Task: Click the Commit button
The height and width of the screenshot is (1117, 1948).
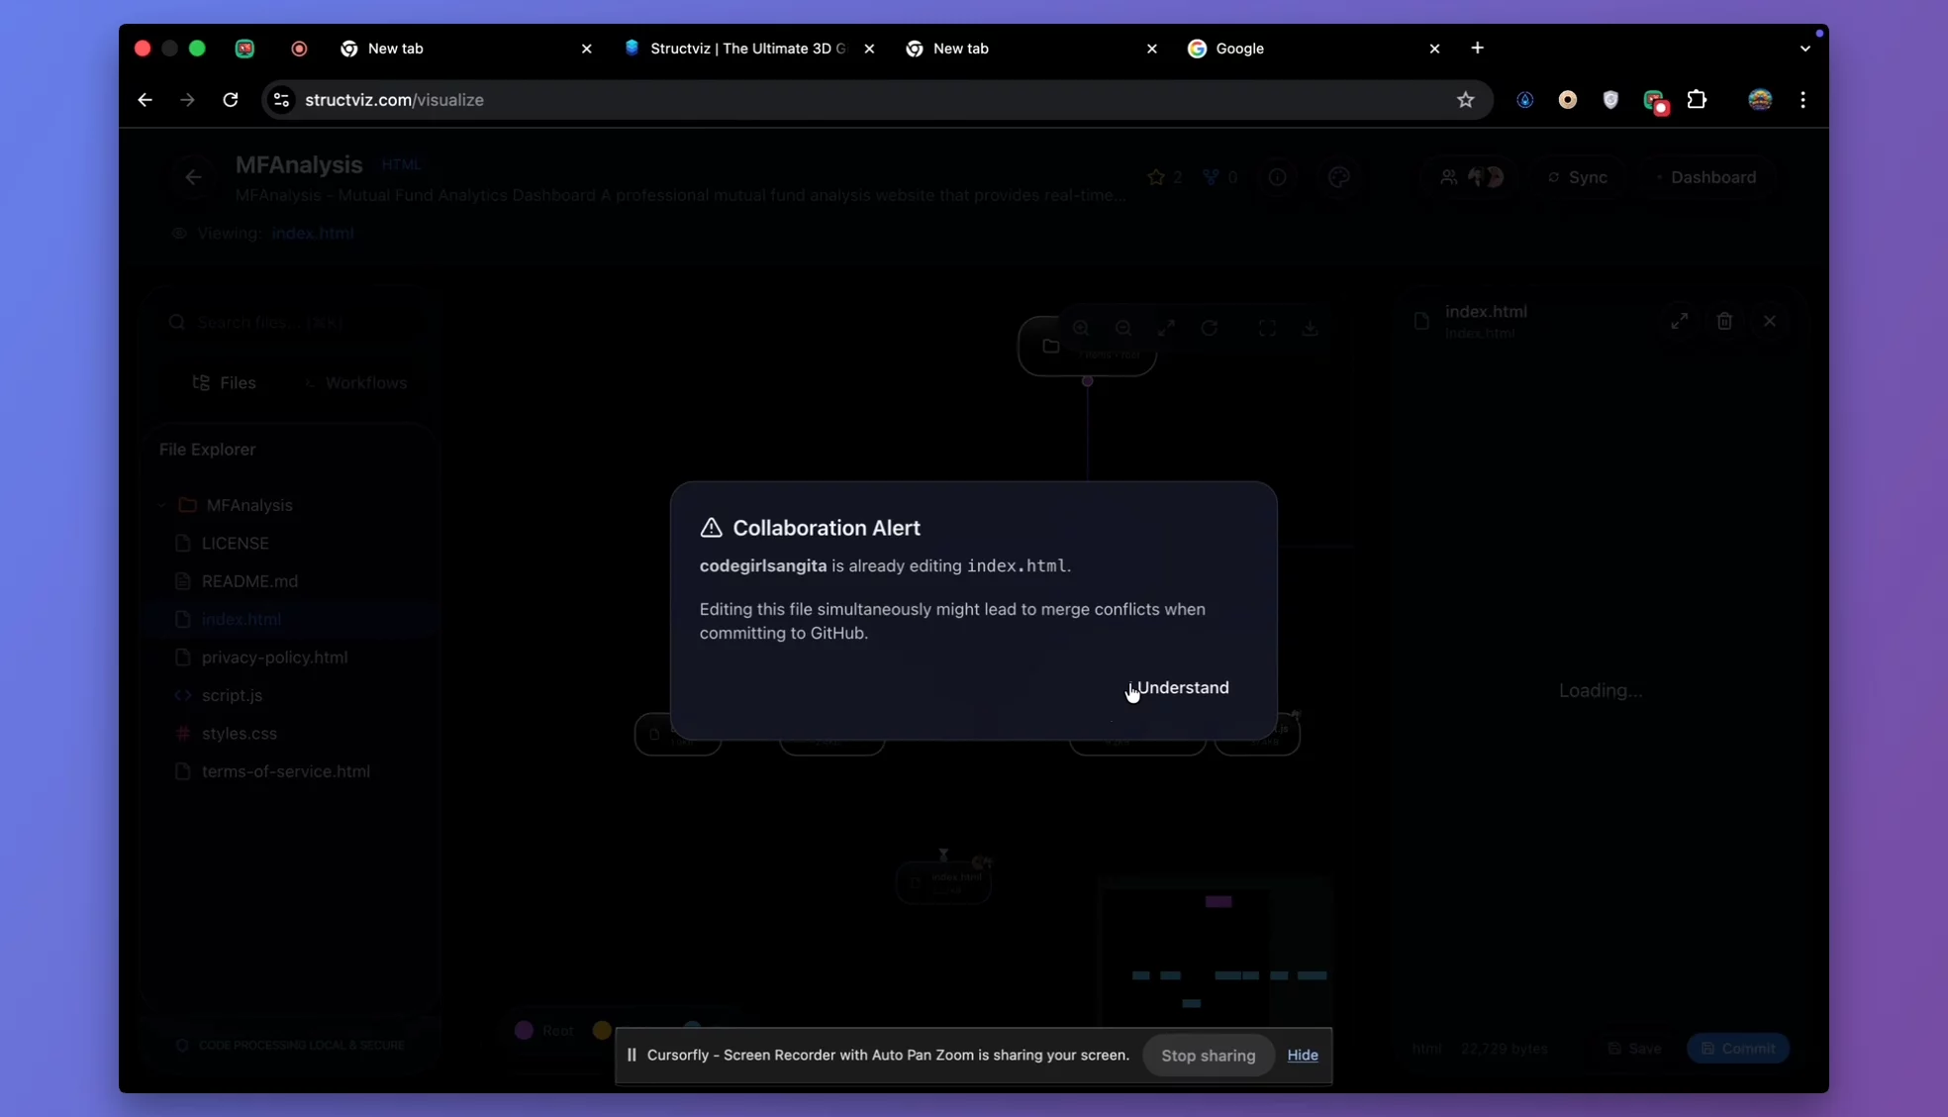Action: point(1737,1049)
